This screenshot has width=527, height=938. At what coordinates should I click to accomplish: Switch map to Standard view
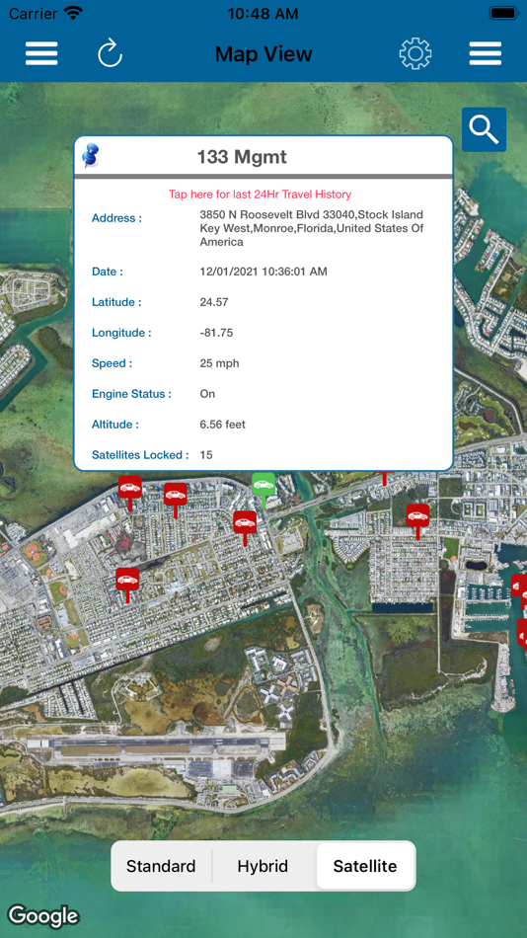tap(161, 866)
